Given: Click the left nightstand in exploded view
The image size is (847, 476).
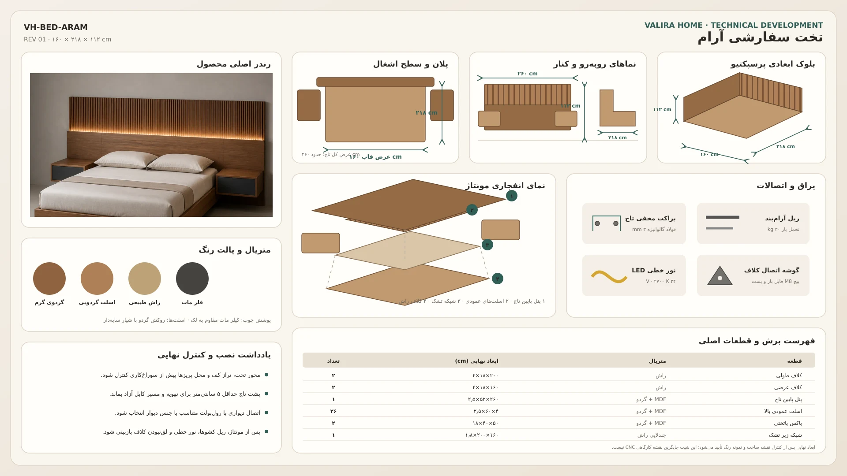Looking at the screenshot, I should (x=321, y=243).
